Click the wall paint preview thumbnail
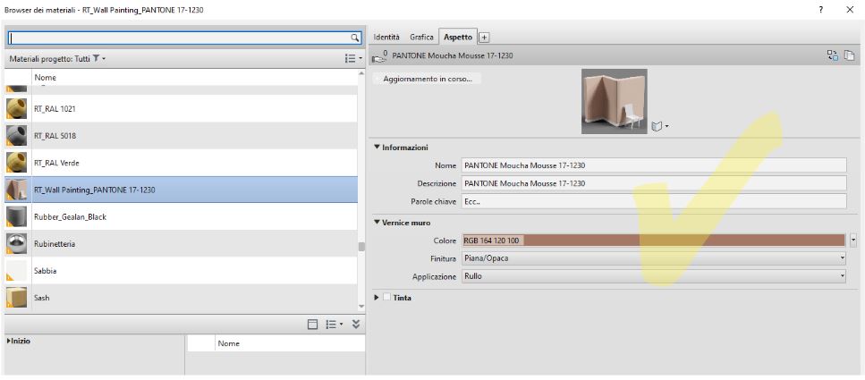 click(615, 101)
